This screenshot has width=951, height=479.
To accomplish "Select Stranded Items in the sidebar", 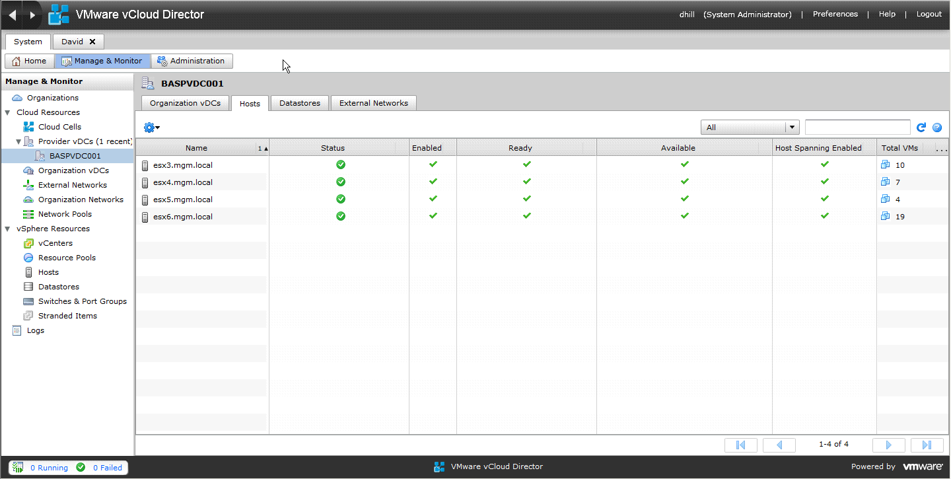I will (x=67, y=316).
